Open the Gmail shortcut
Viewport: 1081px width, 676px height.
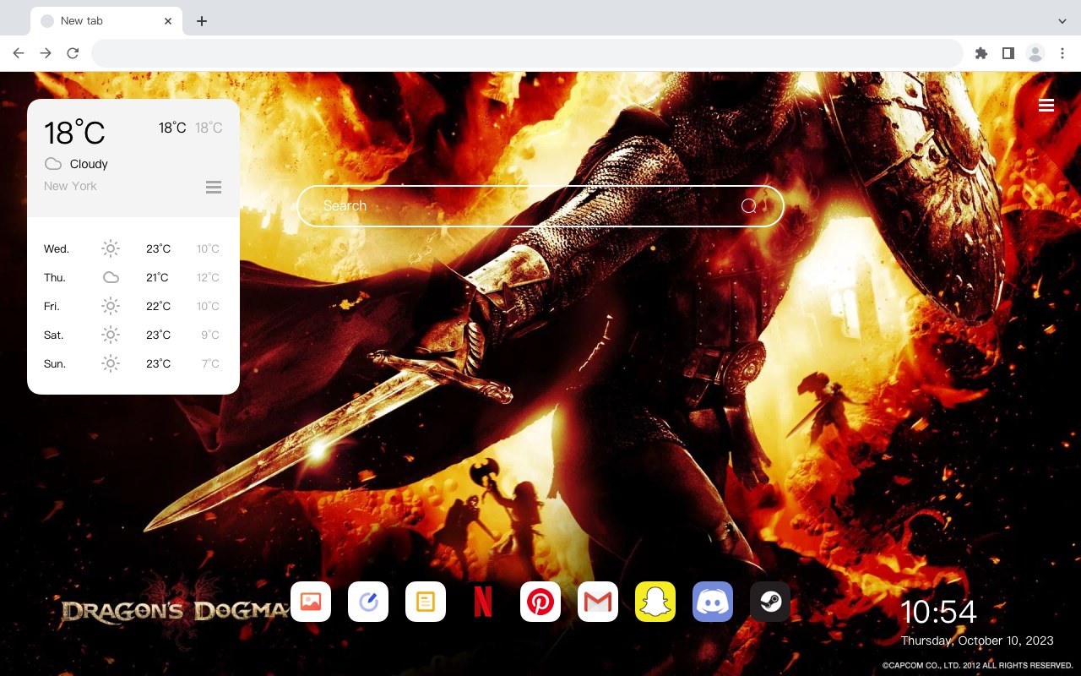click(598, 602)
